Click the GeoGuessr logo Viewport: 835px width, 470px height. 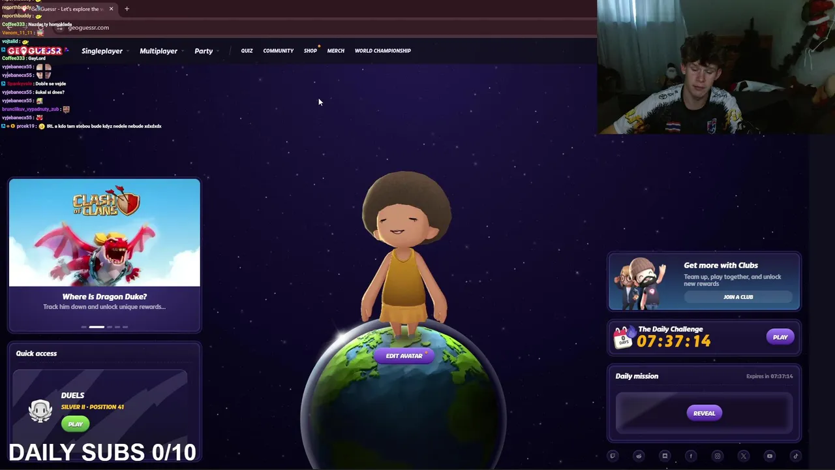coord(35,51)
